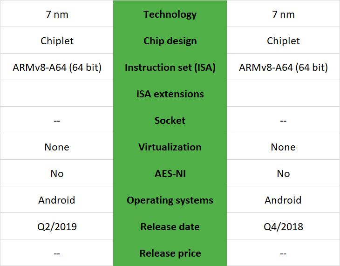Select the left column AES-NI No cell
Viewport: 340px width, 266px height.
point(57,173)
